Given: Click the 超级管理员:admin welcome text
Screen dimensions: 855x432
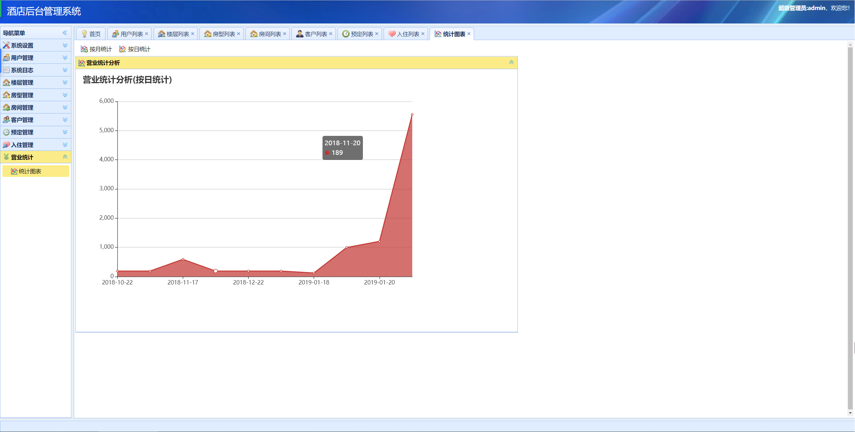Looking at the screenshot, I should (x=814, y=8).
